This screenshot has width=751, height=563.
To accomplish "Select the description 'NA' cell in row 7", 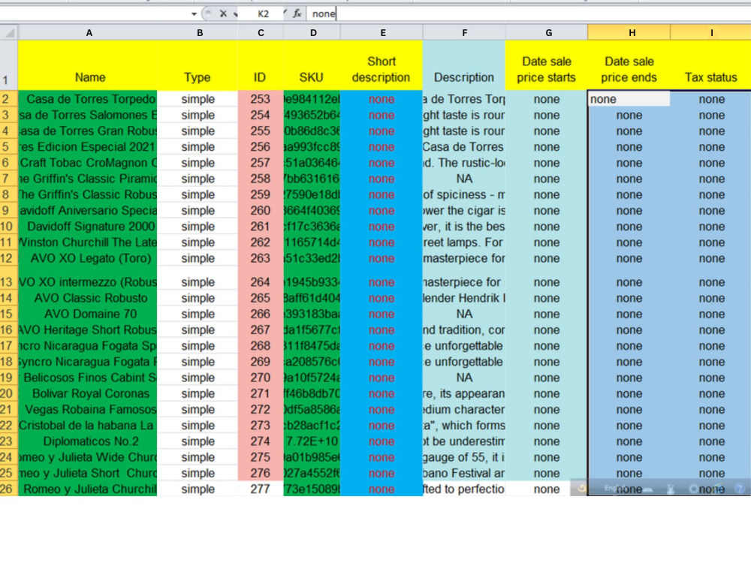I will (x=464, y=179).
